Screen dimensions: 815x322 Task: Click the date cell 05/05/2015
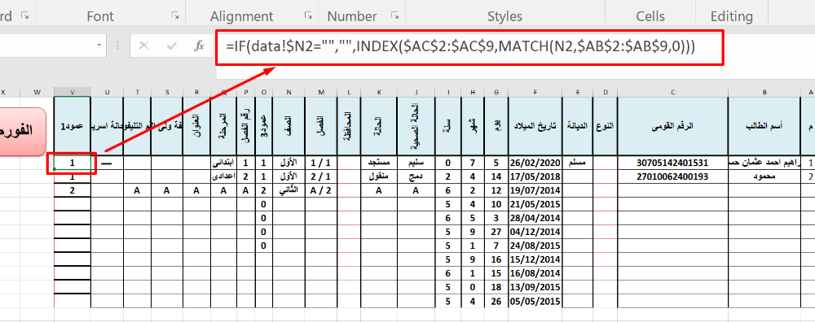(x=535, y=301)
